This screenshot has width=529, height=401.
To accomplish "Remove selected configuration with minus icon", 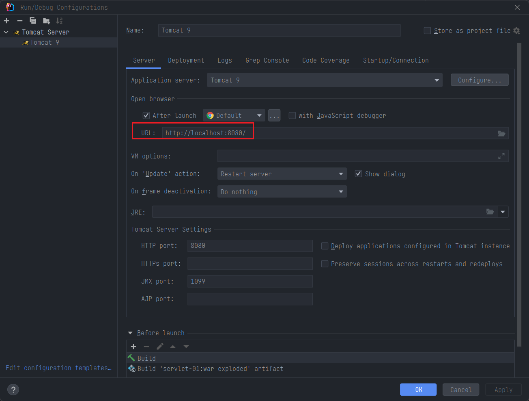I will tap(19, 21).
